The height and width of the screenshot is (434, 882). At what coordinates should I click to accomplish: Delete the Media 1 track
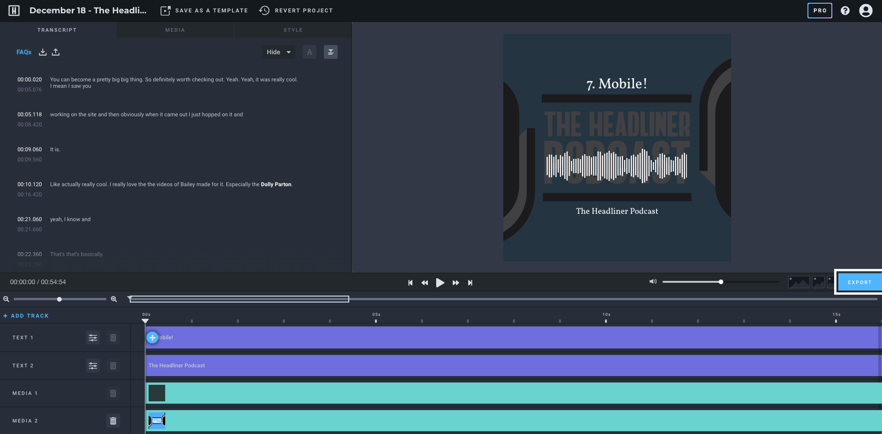(x=113, y=394)
